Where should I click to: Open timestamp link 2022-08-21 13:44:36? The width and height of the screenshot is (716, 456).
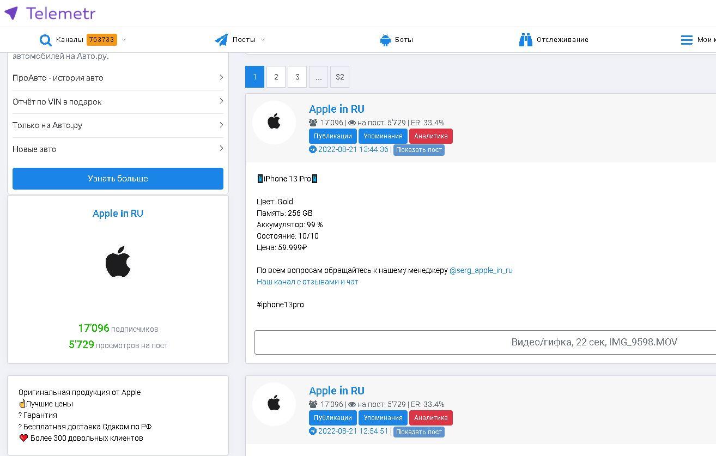tap(353, 149)
